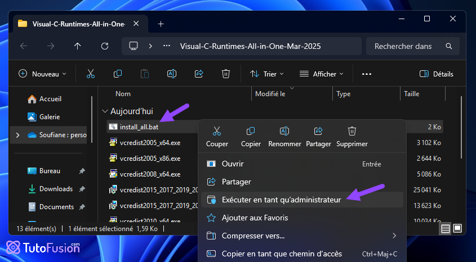
Task: Click the Share icon in the toolbar
Action: click(199, 74)
